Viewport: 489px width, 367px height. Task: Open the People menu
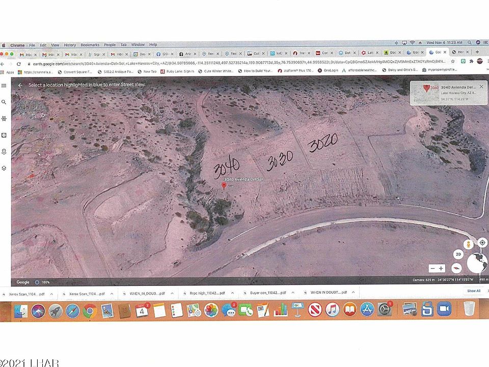(110, 45)
